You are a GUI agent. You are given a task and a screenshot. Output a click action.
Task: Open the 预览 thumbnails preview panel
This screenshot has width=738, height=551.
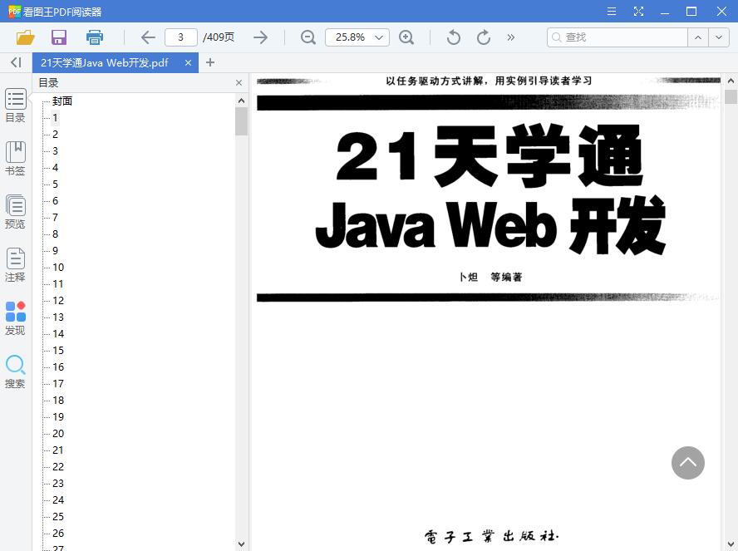coord(16,212)
